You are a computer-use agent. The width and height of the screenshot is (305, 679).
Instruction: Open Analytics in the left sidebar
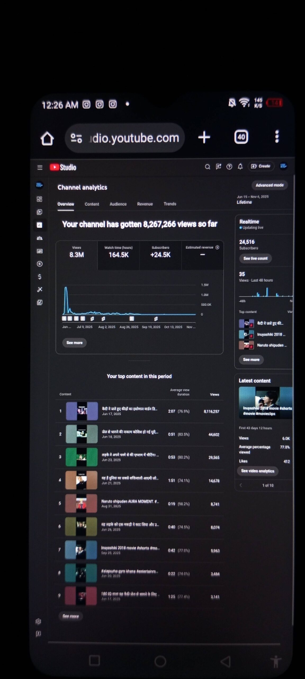click(x=39, y=225)
